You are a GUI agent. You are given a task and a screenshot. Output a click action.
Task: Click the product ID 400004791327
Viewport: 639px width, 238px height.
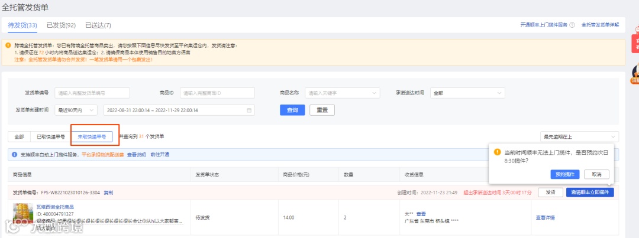click(55, 214)
